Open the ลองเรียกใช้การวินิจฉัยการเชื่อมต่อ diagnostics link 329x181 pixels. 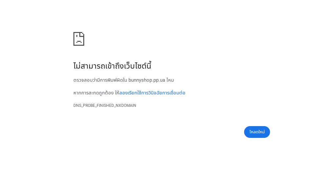[x=152, y=93]
